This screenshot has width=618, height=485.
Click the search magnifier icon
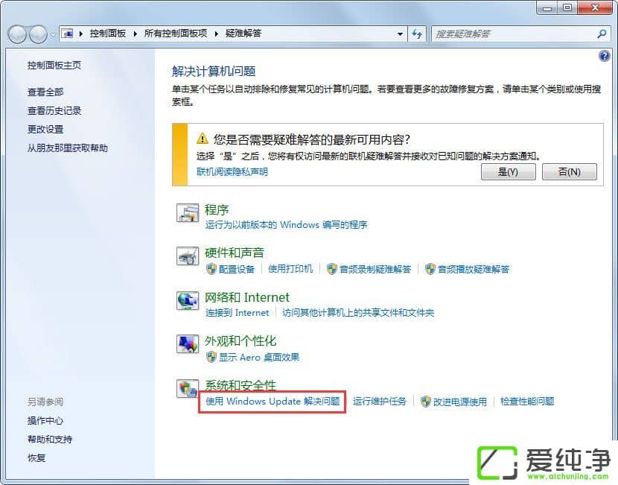(600, 34)
